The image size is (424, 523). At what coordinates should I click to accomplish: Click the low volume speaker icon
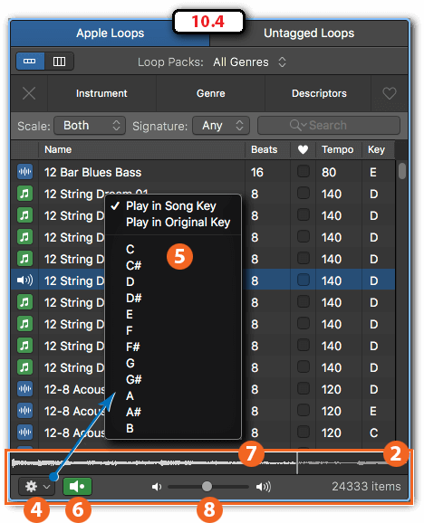(x=157, y=487)
